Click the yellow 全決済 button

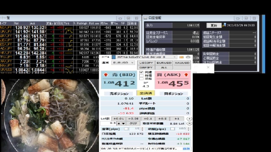146,93
